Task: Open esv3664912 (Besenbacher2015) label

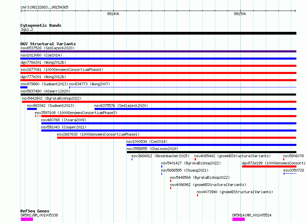Action: (160, 156)
